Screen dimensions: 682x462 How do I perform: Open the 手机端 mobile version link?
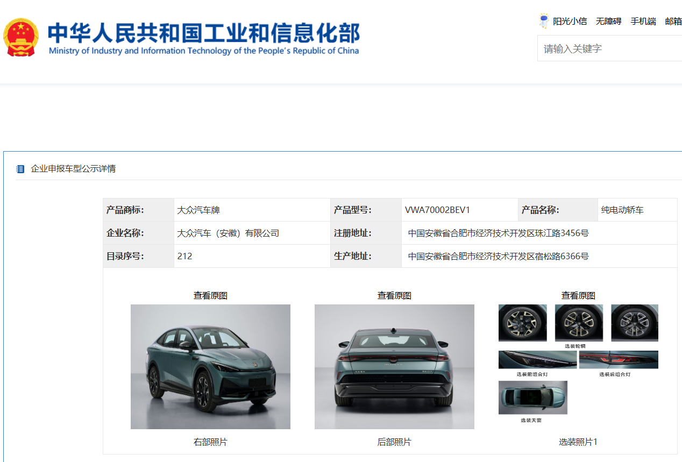click(643, 22)
